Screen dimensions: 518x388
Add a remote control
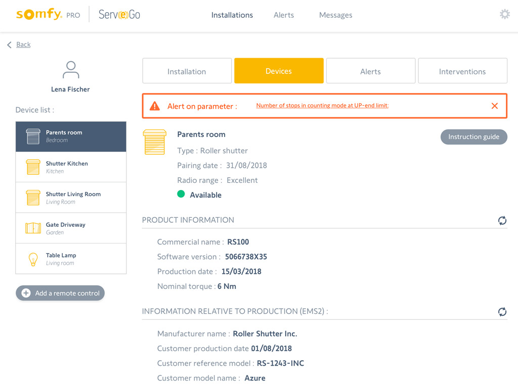click(60, 293)
